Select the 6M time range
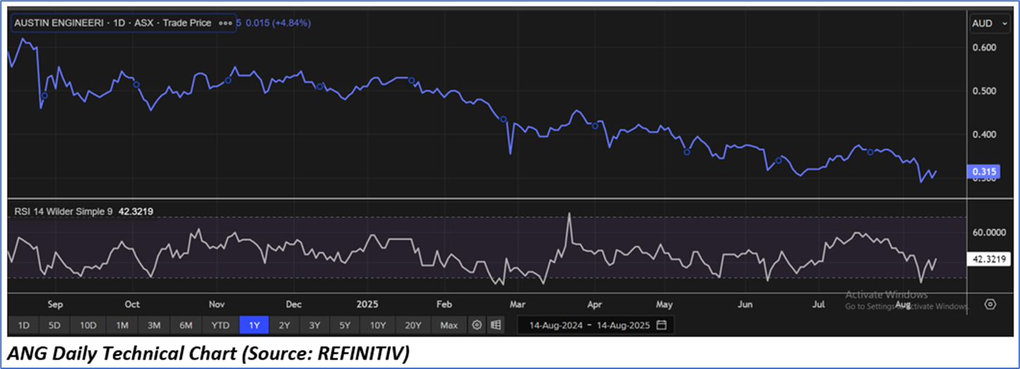This screenshot has width=1020, height=369. pyautogui.click(x=186, y=325)
